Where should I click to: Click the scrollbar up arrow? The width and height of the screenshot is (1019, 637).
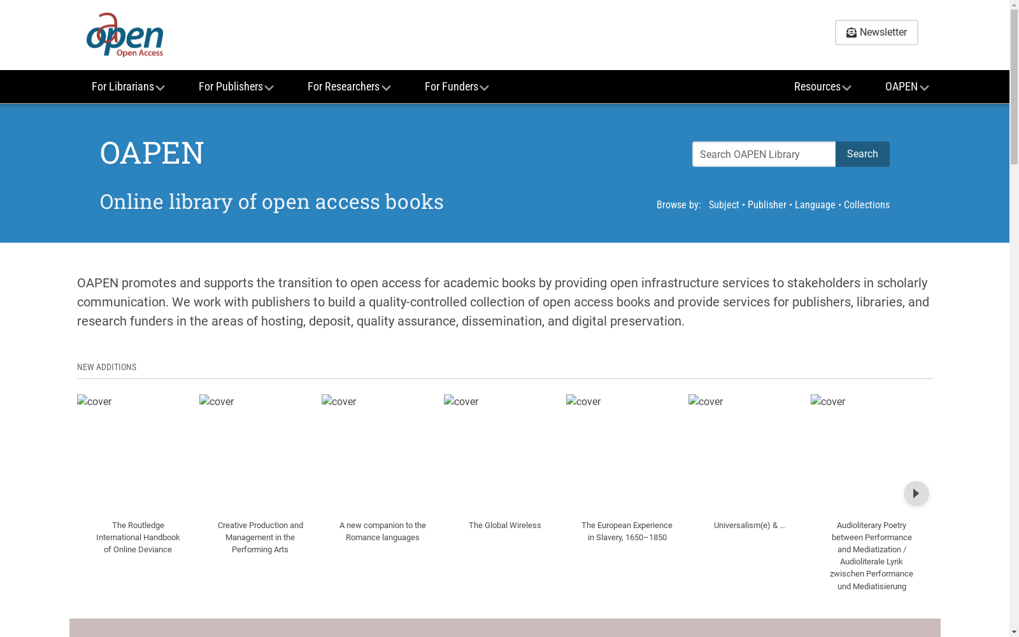[1014, 5]
